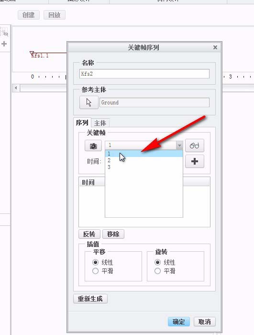Select 线性 under 平移 interpolation
This screenshot has width=254, height=335.
coord(96,262)
